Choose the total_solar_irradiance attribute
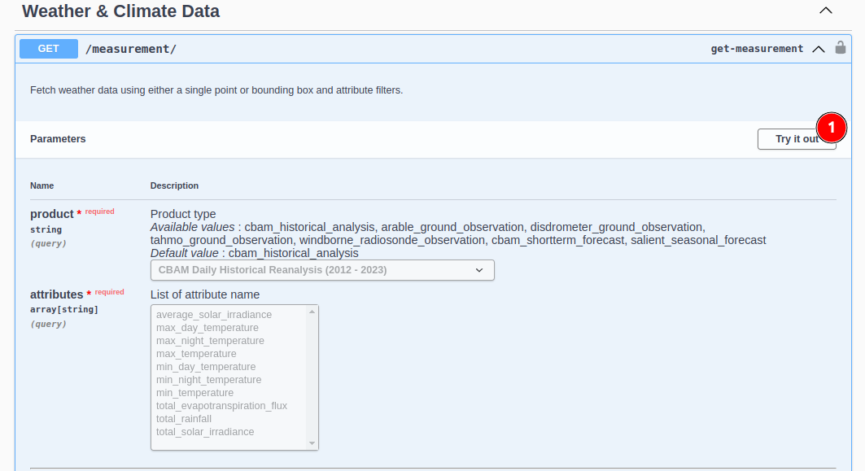The height and width of the screenshot is (471, 865). (205, 432)
